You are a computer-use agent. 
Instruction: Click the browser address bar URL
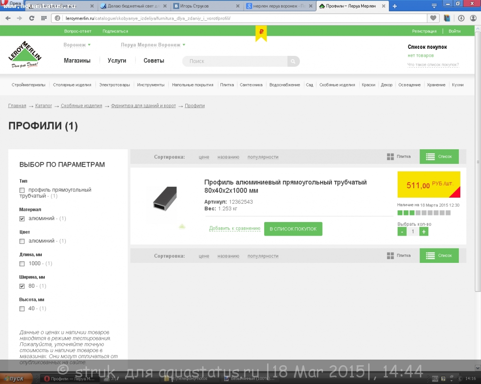click(148, 18)
